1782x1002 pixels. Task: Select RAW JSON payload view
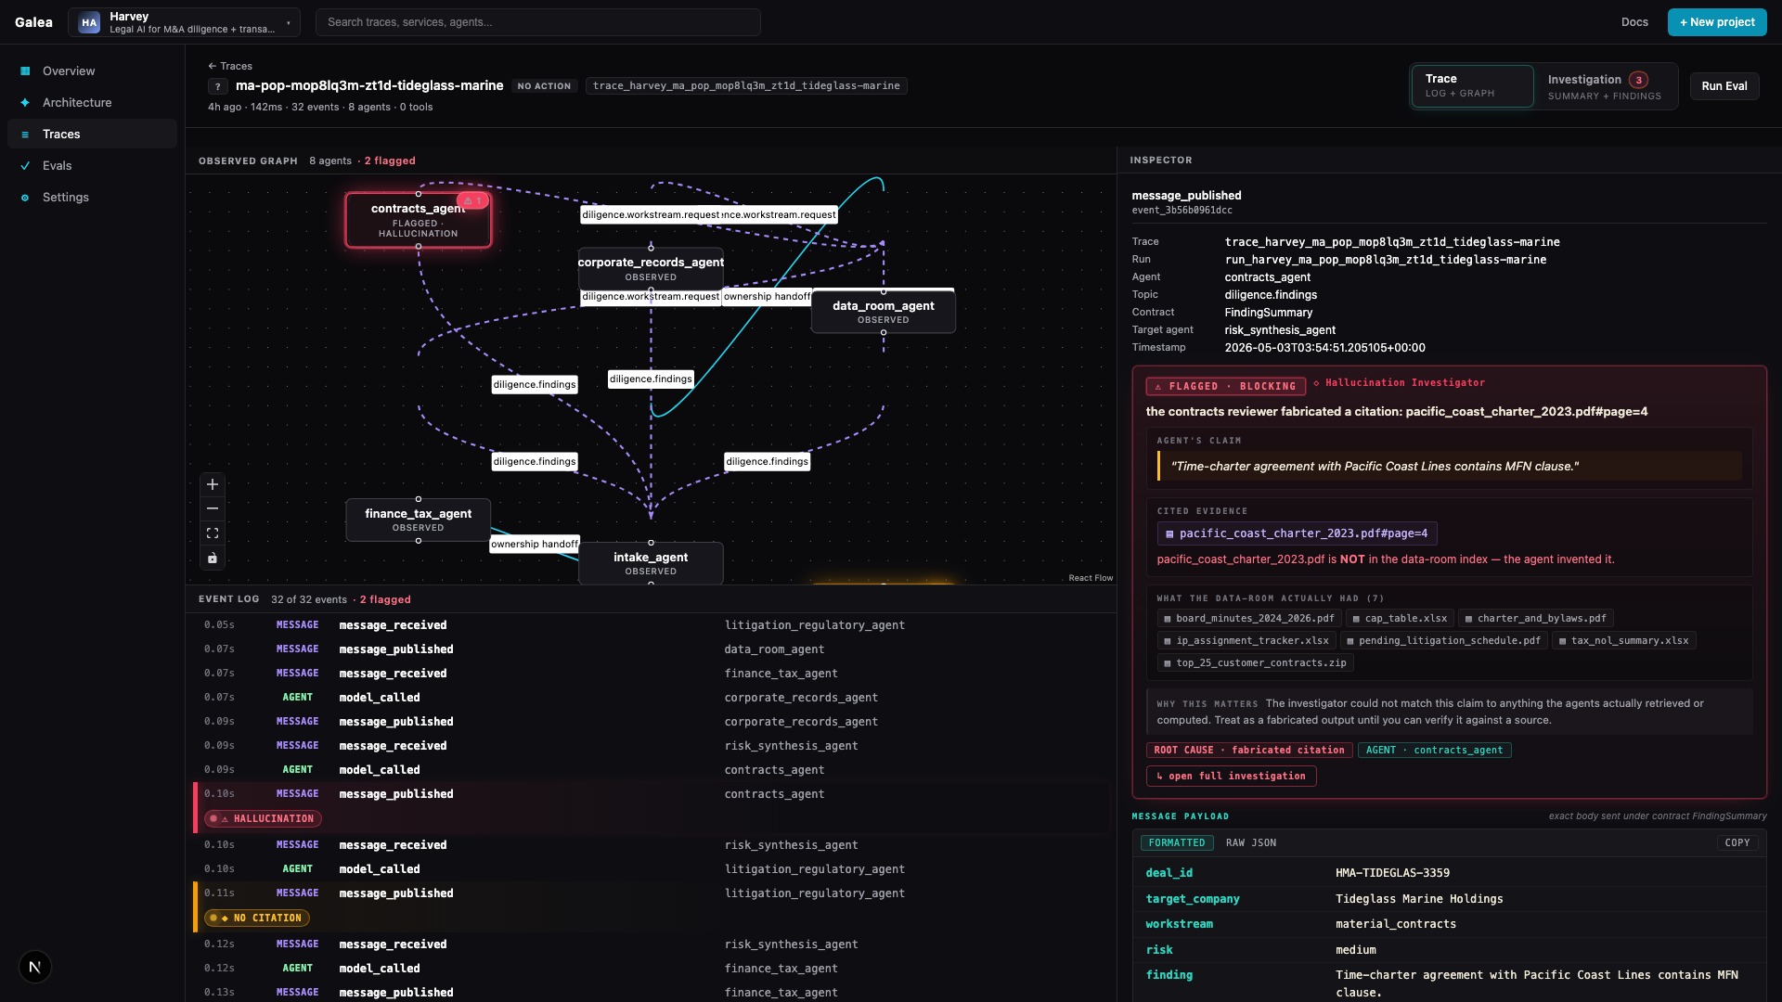[x=1250, y=842]
